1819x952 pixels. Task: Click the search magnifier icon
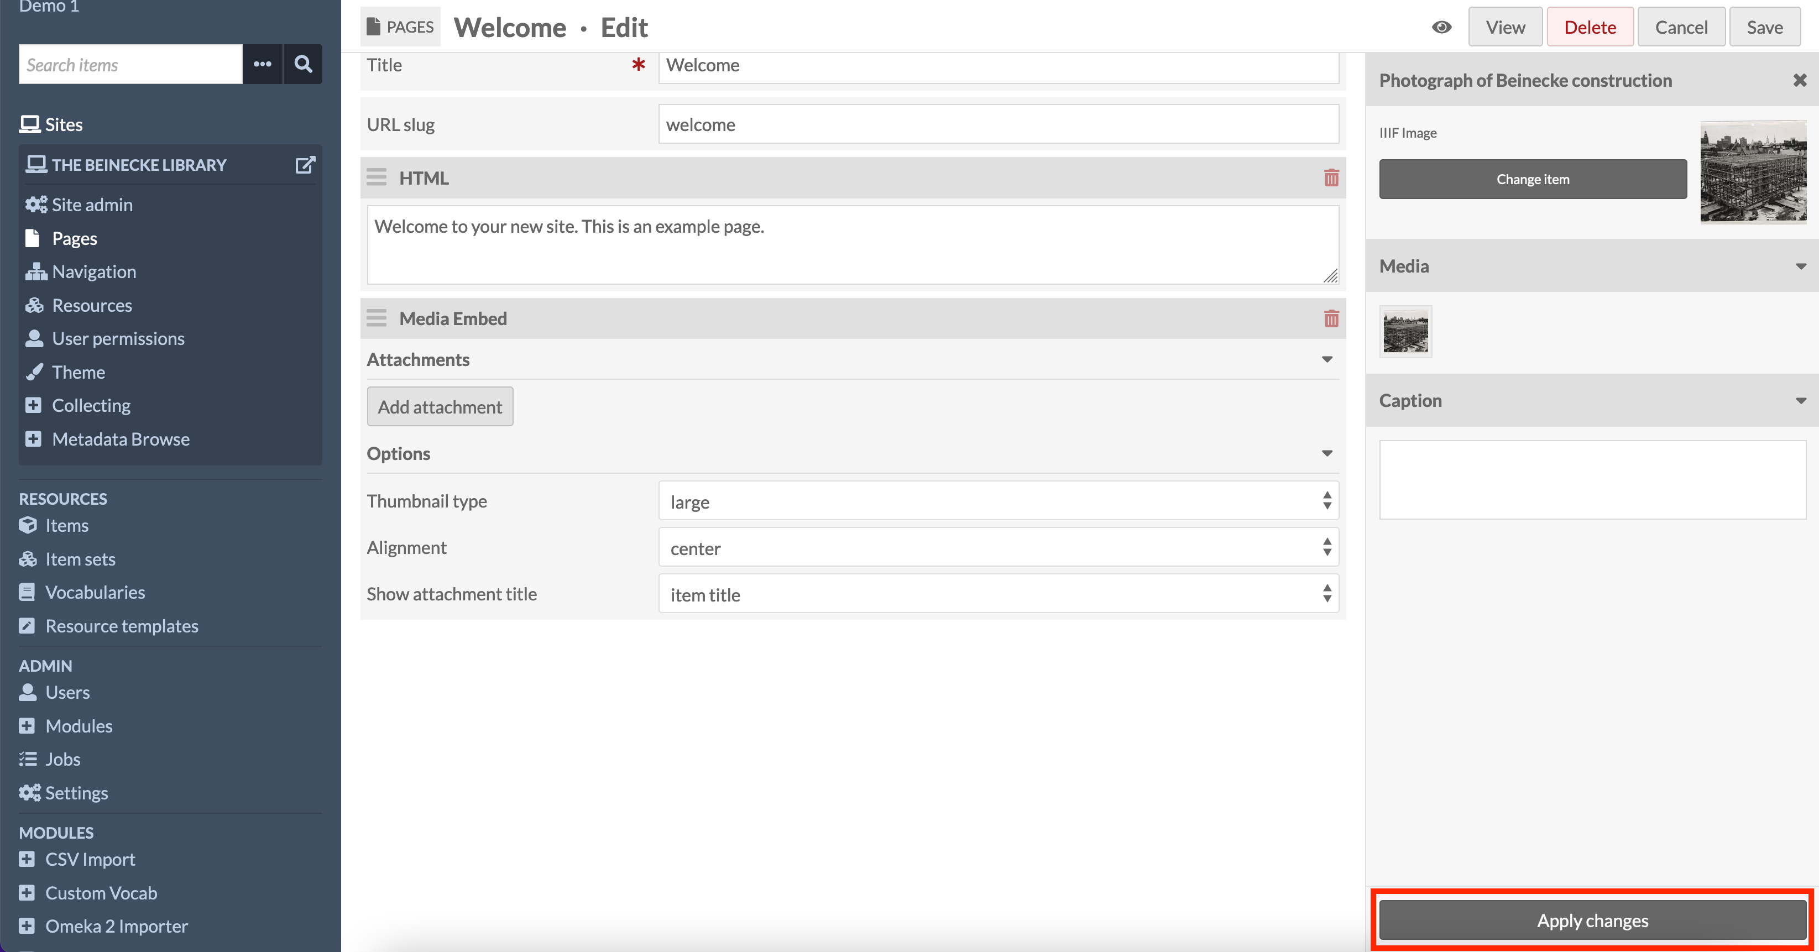[x=305, y=62]
